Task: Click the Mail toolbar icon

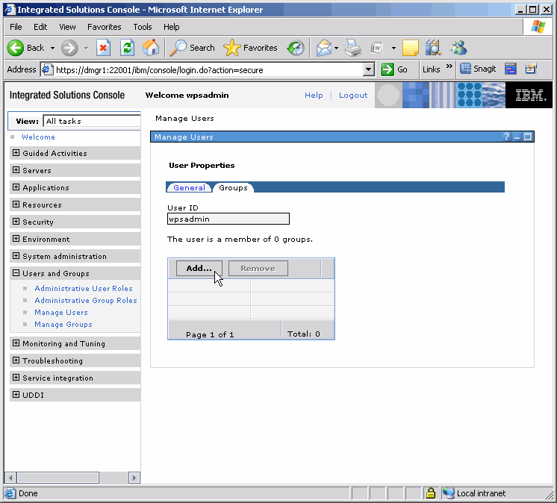Action: 323,48
